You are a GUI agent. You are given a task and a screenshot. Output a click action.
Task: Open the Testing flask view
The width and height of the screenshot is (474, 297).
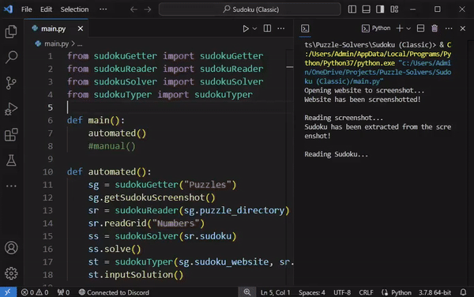tap(11, 160)
